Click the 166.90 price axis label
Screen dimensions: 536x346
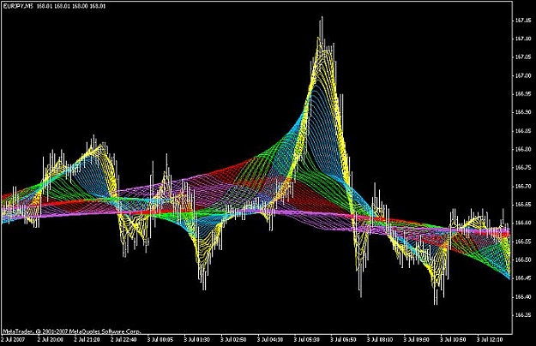(x=523, y=112)
